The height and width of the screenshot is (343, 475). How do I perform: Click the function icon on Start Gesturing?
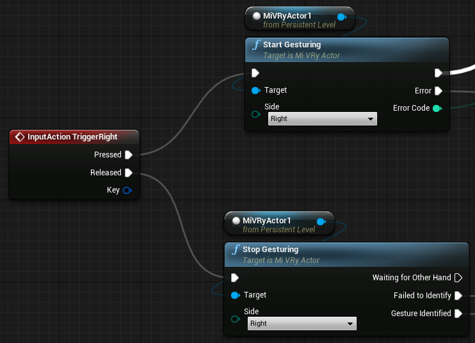256,45
